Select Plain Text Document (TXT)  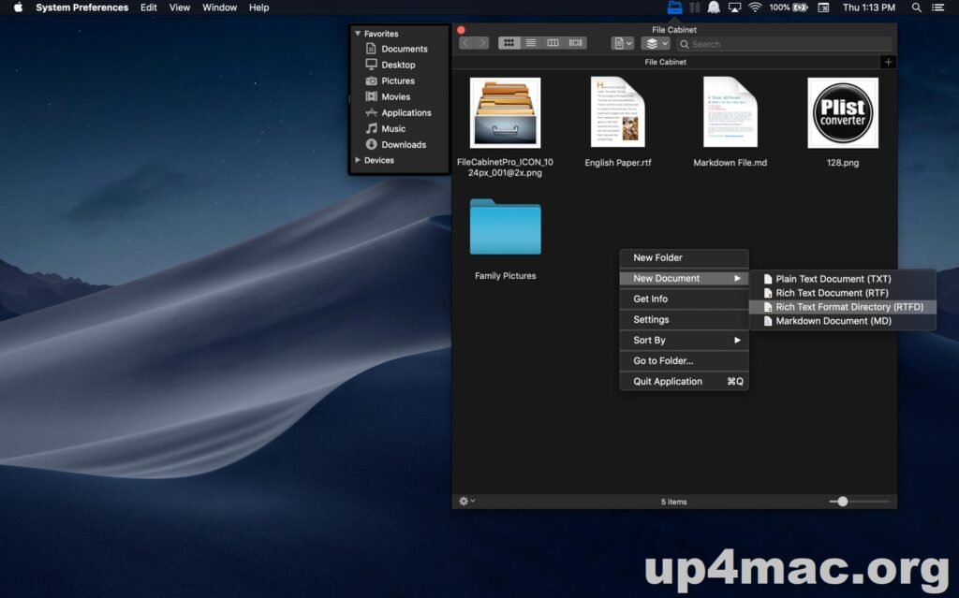[x=827, y=278]
